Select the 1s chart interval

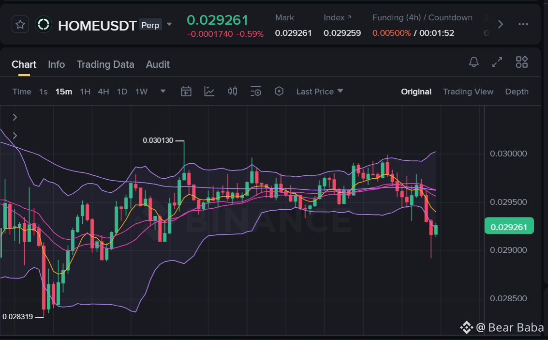[x=44, y=92]
